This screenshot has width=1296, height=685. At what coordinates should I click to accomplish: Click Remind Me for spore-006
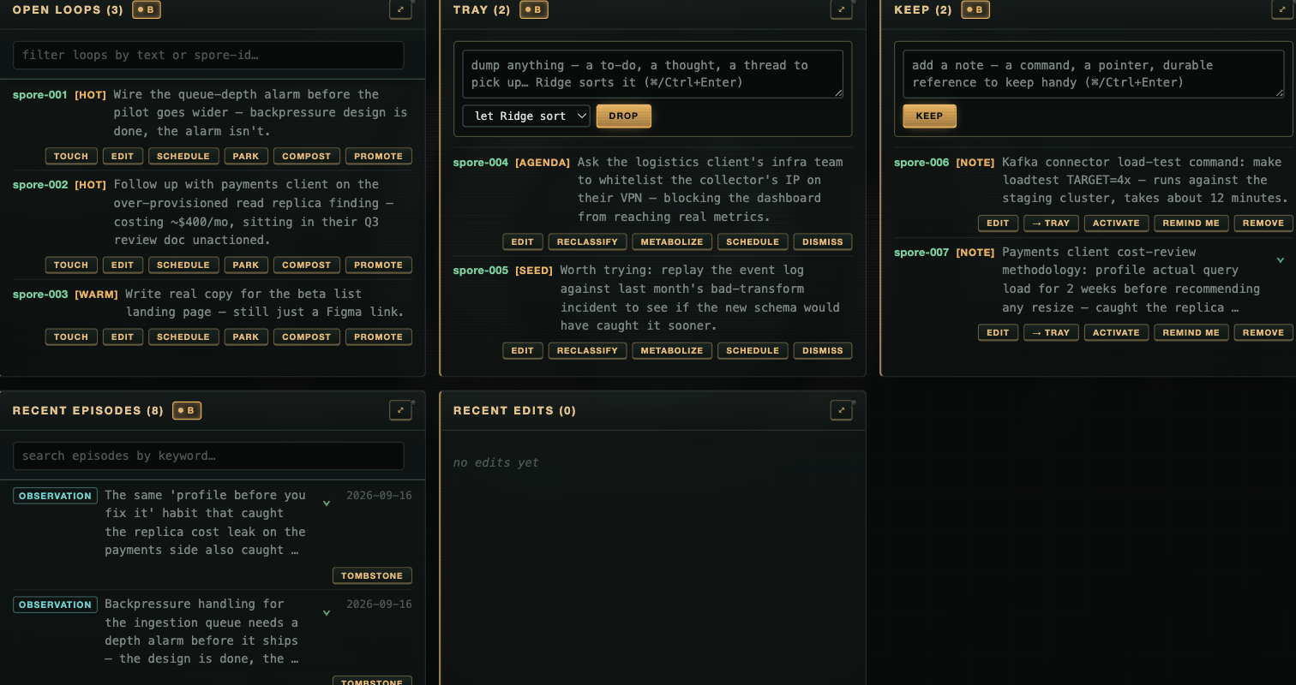coord(1191,223)
